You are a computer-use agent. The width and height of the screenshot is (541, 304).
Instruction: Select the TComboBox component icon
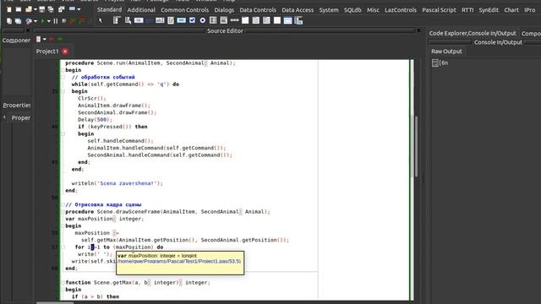tap(223, 20)
